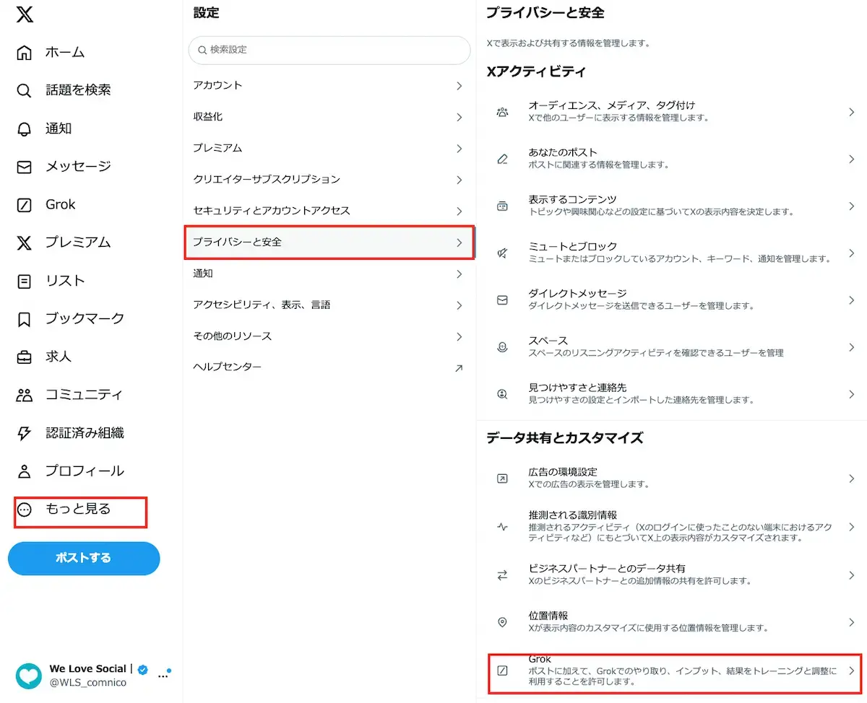Open the ホーム home icon in the sidebar
Screen dimensions: 867x703
pyautogui.click(x=24, y=53)
